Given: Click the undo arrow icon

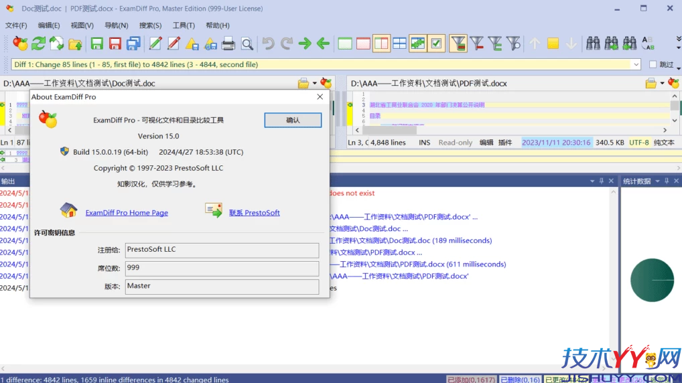Looking at the screenshot, I should click(269, 44).
